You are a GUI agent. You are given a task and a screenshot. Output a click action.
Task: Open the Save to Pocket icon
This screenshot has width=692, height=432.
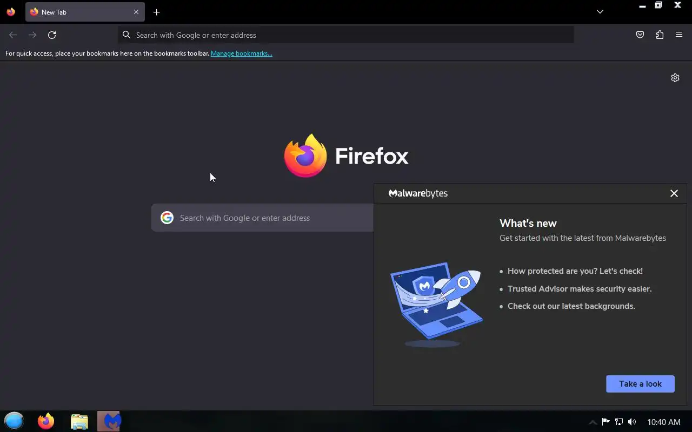(640, 35)
